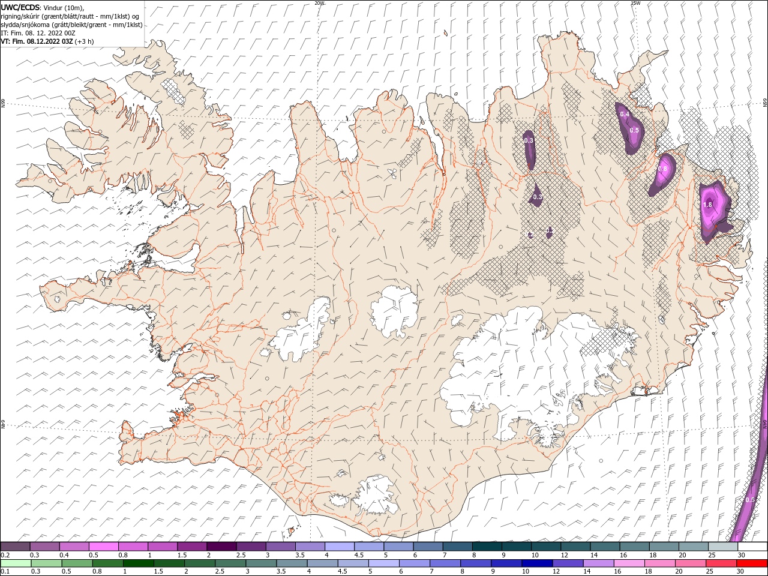768x576 pixels.
Task: Click the '1.8' snowfall maximum value on the map
Action: 707,205
